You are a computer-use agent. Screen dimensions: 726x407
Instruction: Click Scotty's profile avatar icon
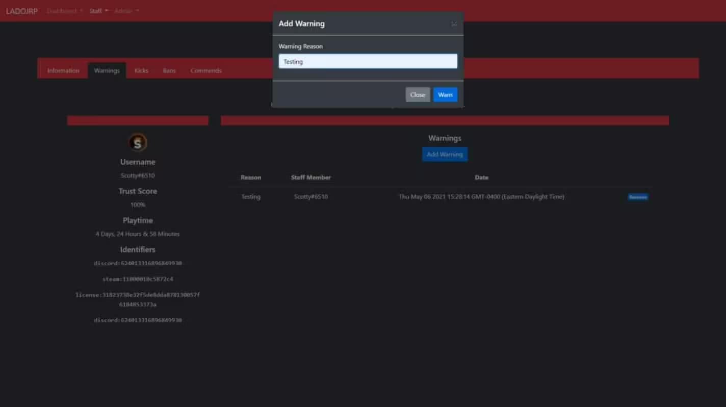coord(137,143)
